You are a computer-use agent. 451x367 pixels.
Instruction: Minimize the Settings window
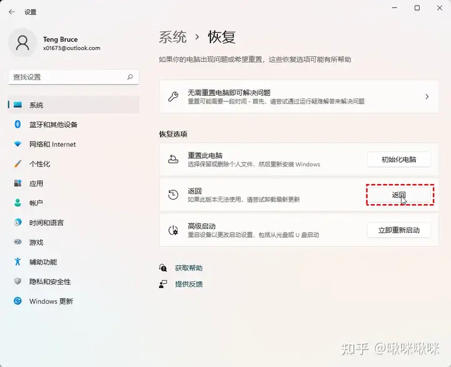pyautogui.click(x=395, y=8)
